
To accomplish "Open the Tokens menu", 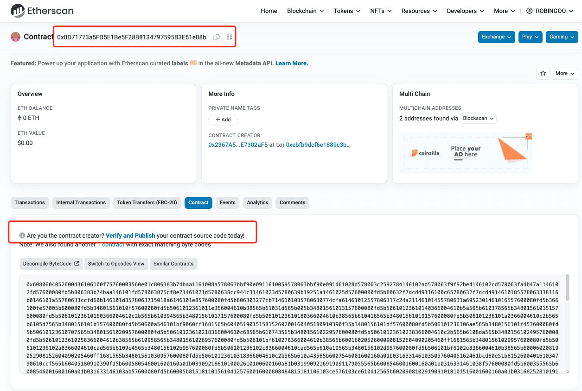I will [347, 11].
